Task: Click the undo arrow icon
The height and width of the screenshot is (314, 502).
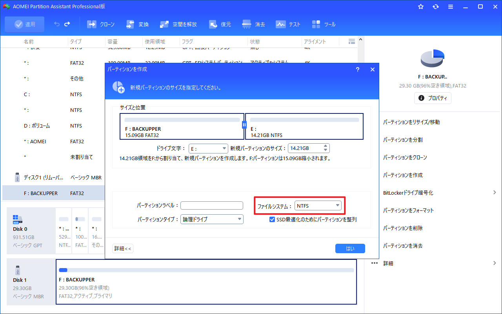Action: coord(57,24)
